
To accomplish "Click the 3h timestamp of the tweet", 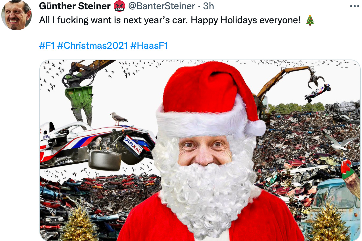I will [x=209, y=6].
